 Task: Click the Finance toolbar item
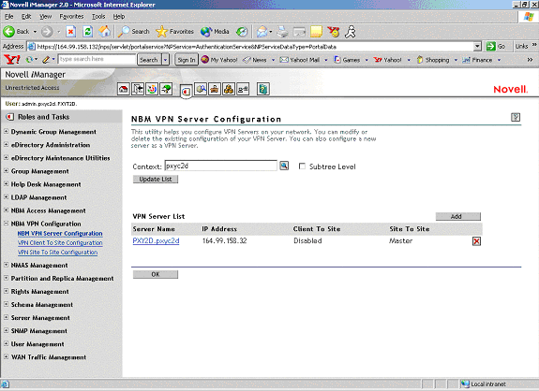pos(477,60)
